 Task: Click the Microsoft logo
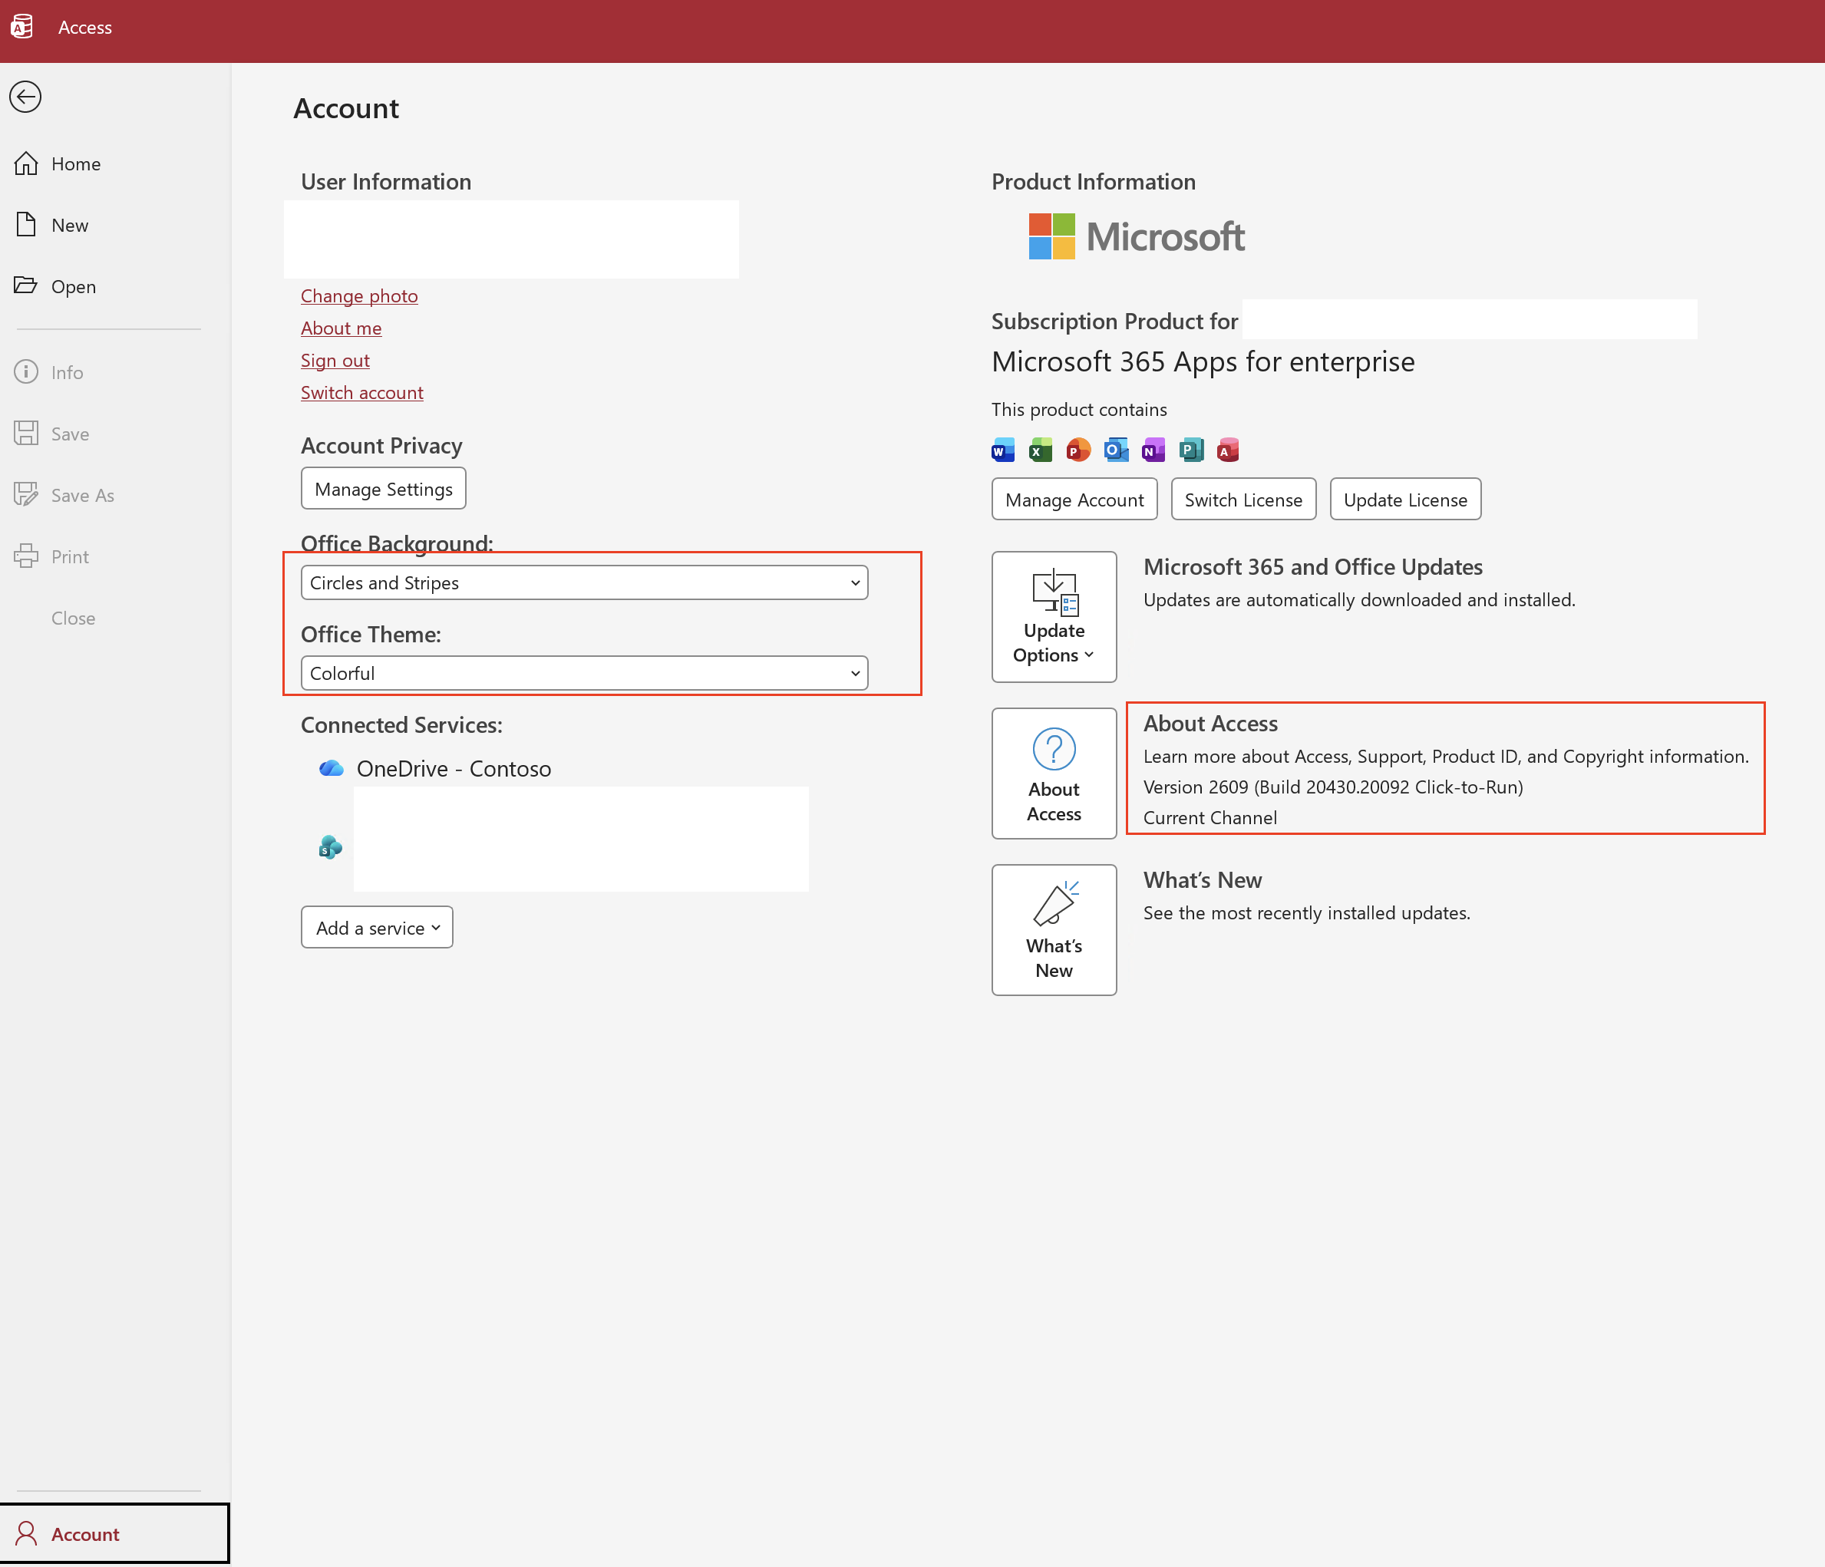point(1137,236)
